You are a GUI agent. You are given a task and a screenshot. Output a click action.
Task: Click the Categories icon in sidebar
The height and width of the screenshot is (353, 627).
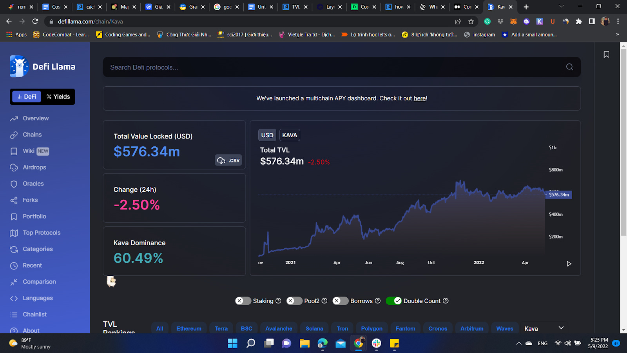pyautogui.click(x=14, y=249)
